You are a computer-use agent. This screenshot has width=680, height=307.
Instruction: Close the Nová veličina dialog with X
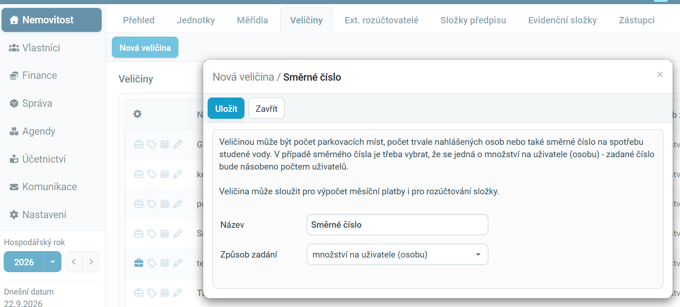(x=660, y=74)
